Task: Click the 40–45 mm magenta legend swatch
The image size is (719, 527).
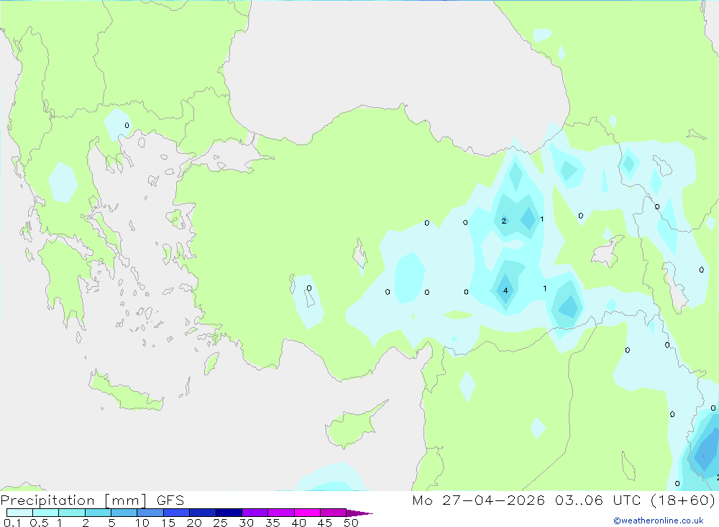Action: 307,513
